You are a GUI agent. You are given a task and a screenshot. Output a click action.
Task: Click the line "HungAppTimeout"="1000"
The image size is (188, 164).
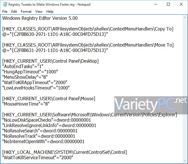30,72
